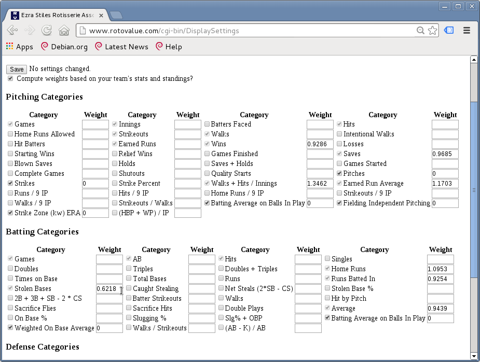This screenshot has width=480, height=362.
Task: Enable the Shutouts checkbox
Action: [115, 173]
